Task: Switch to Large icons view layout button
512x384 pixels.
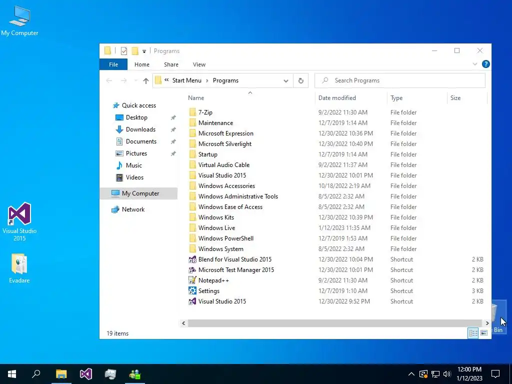Action: (484, 333)
